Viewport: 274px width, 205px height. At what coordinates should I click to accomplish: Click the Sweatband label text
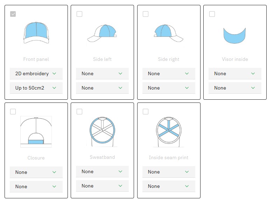click(x=102, y=157)
